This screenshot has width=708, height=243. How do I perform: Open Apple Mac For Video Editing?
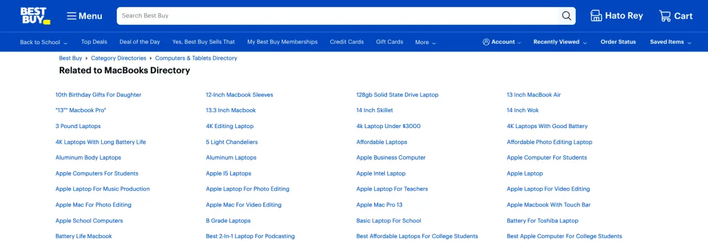[243, 205]
